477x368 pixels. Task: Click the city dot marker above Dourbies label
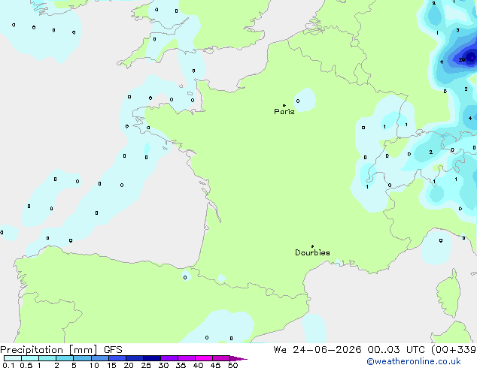coord(312,246)
